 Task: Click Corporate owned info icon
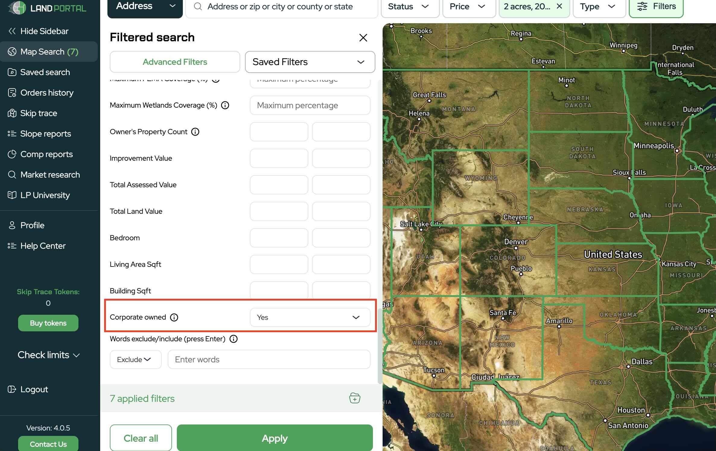tap(174, 317)
